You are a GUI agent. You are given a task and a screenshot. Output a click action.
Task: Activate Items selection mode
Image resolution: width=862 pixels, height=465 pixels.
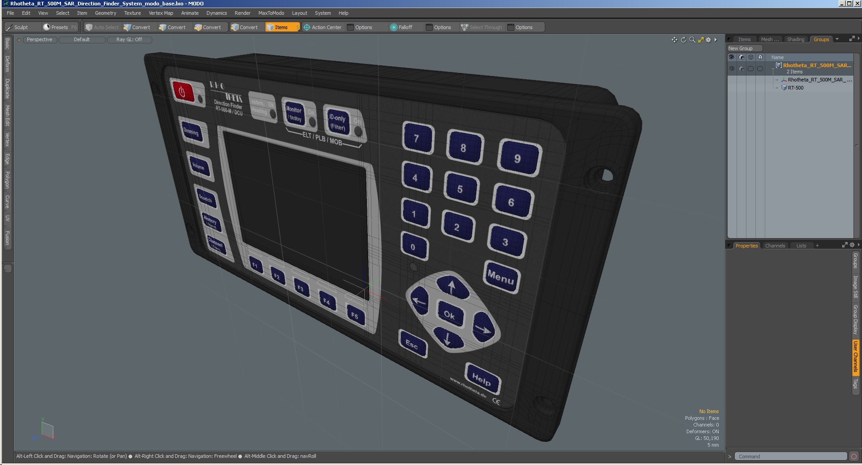(282, 27)
